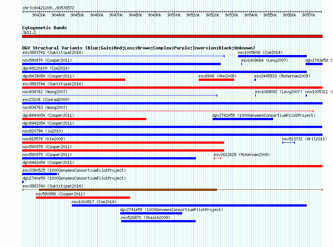The width and height of the screenshot is (333, 247).
Task: Open nsv590979 (Cooper2011) label
Action: [47, 155]
